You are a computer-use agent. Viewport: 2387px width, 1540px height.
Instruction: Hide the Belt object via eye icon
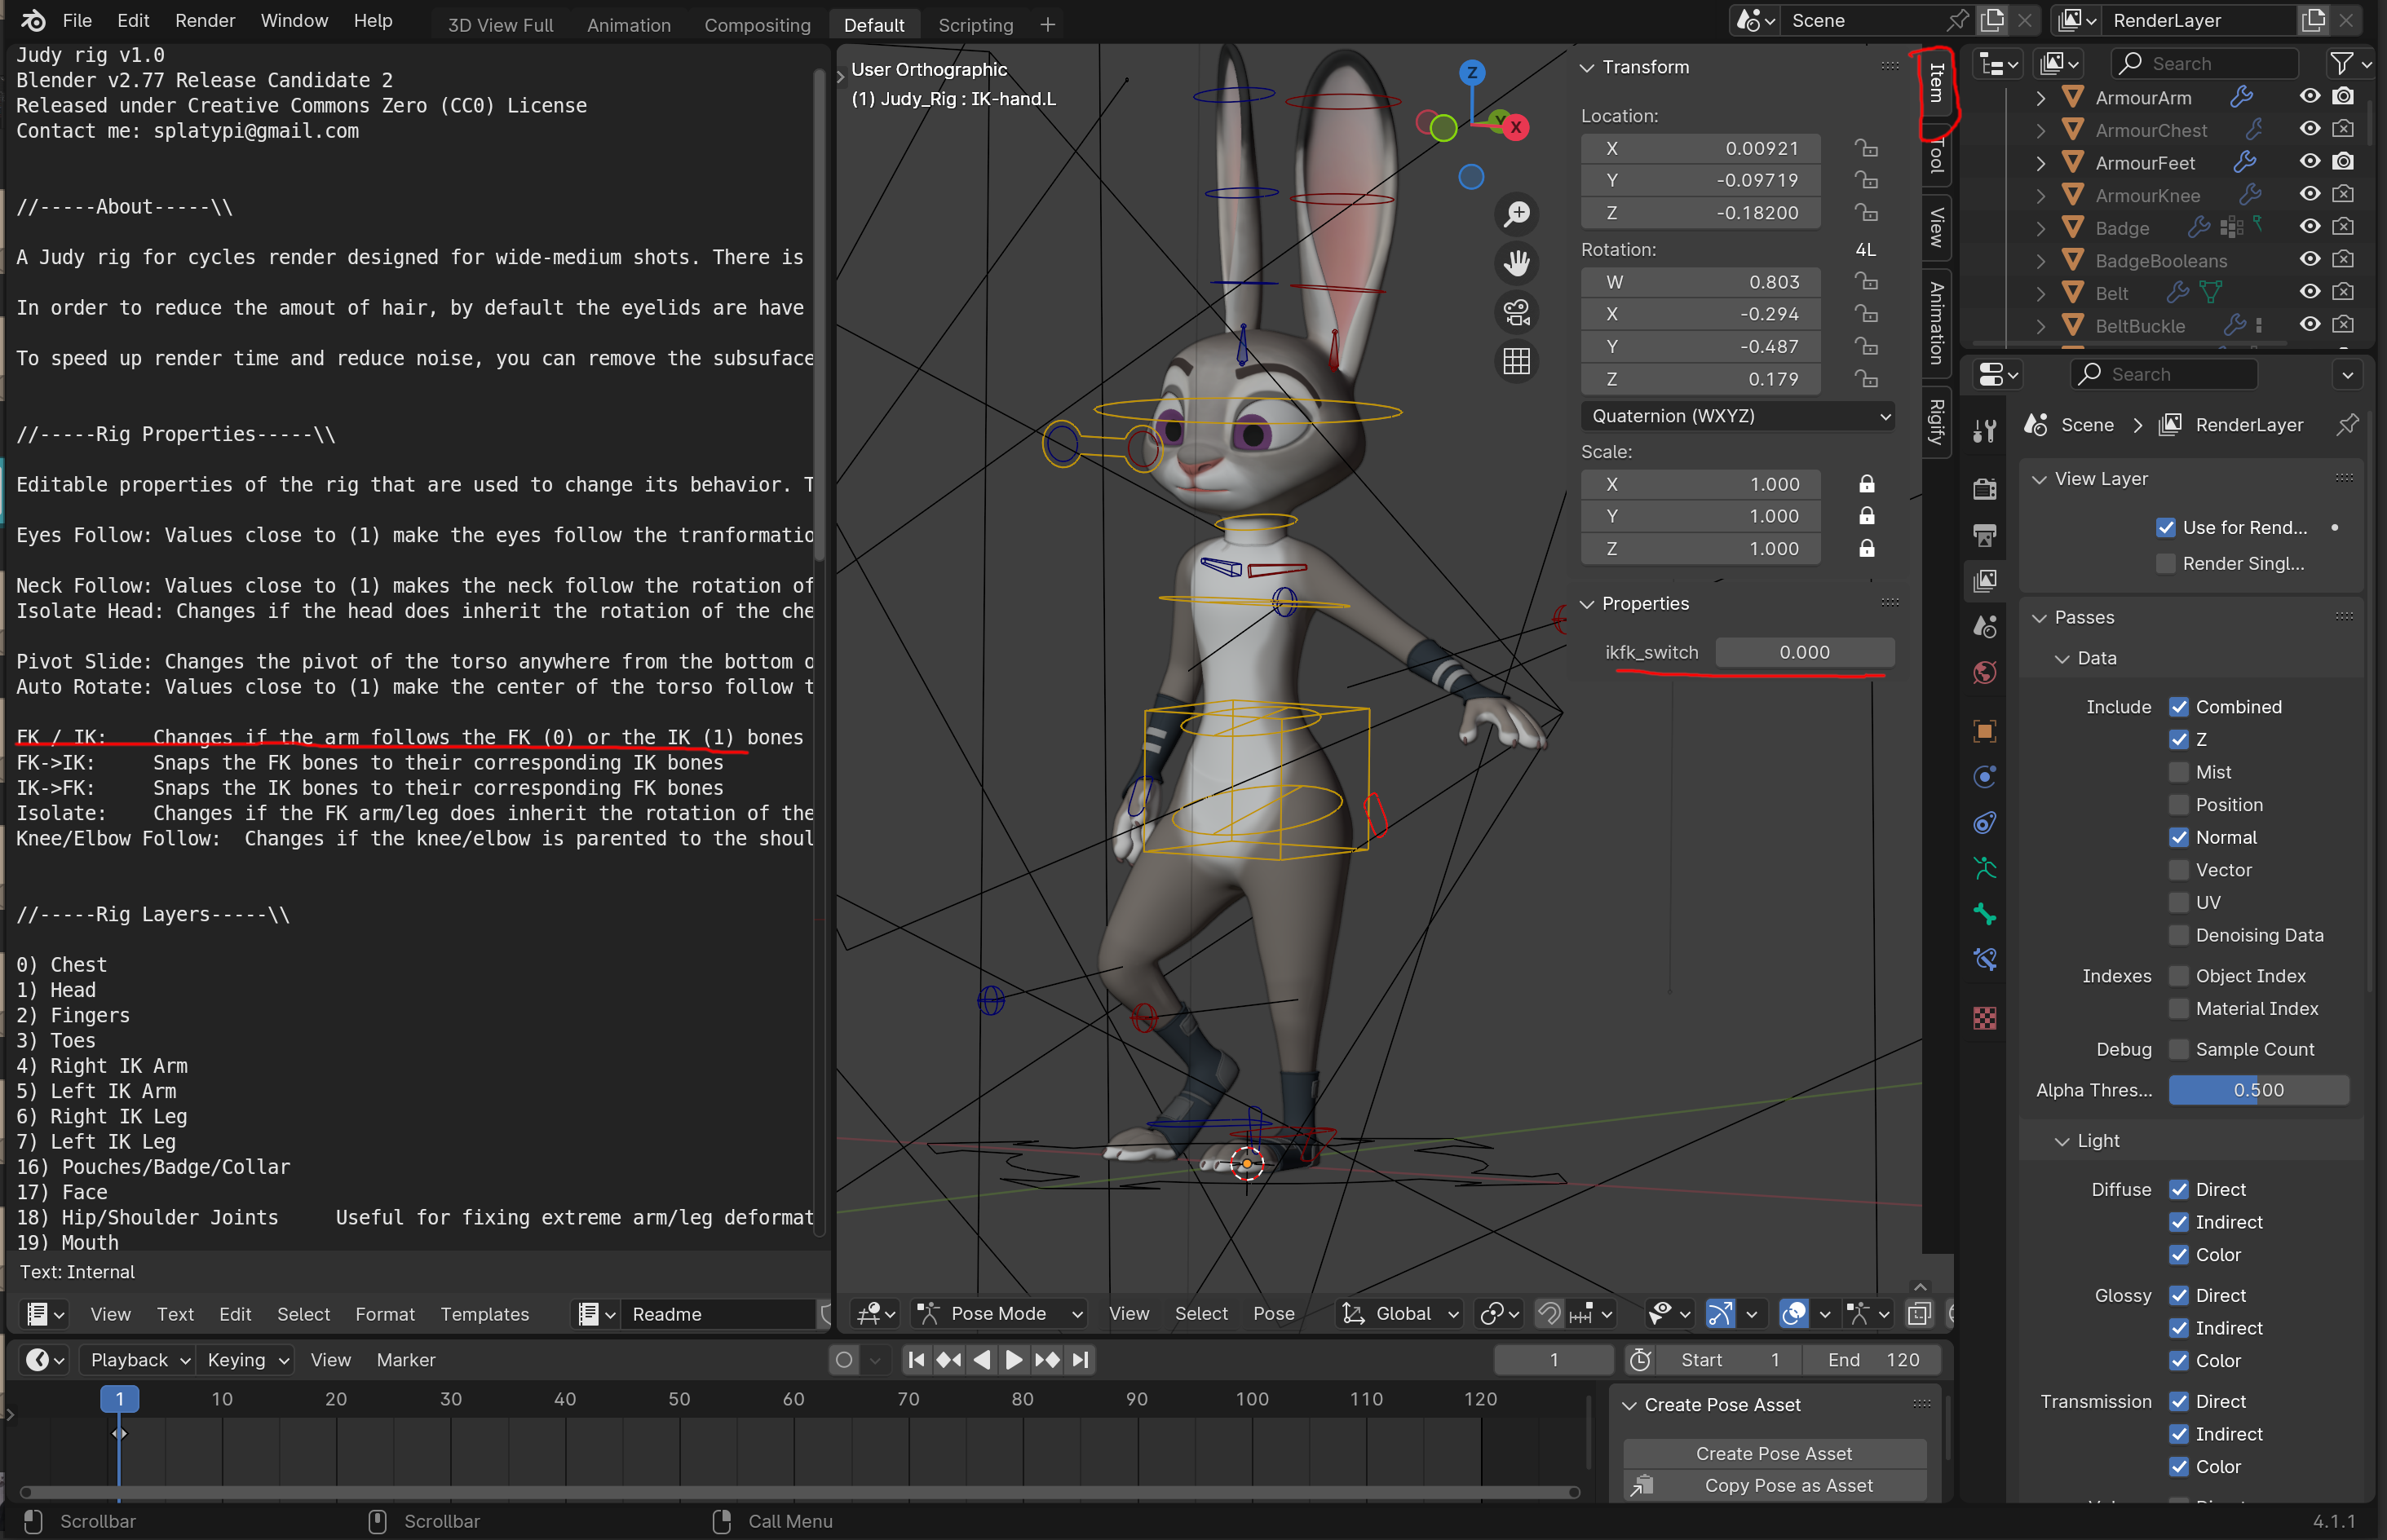(x=2310, y=292)
